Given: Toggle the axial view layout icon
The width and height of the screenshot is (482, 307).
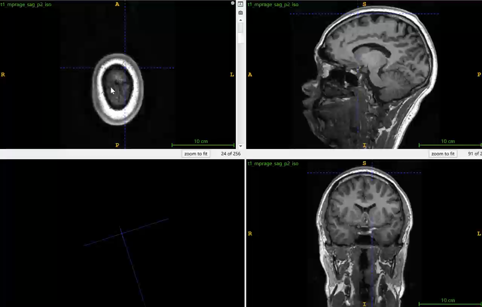Looking at the screenshot, I should [241, 4].
